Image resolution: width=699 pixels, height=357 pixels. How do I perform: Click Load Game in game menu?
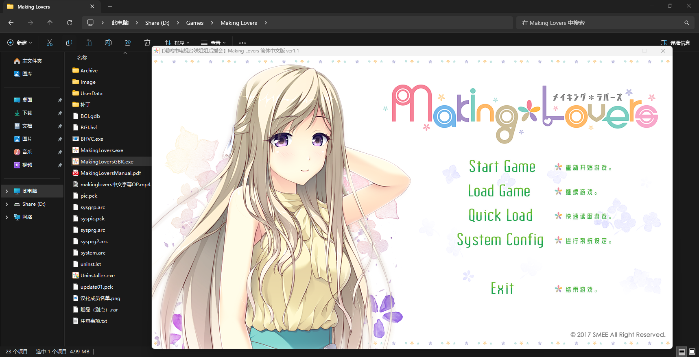click(499, 191)
